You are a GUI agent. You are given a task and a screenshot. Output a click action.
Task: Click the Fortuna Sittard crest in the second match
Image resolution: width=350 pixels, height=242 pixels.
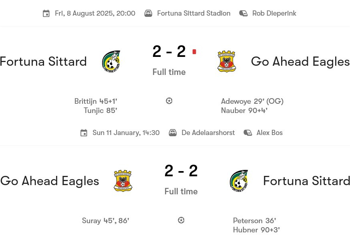click(239, 181)
